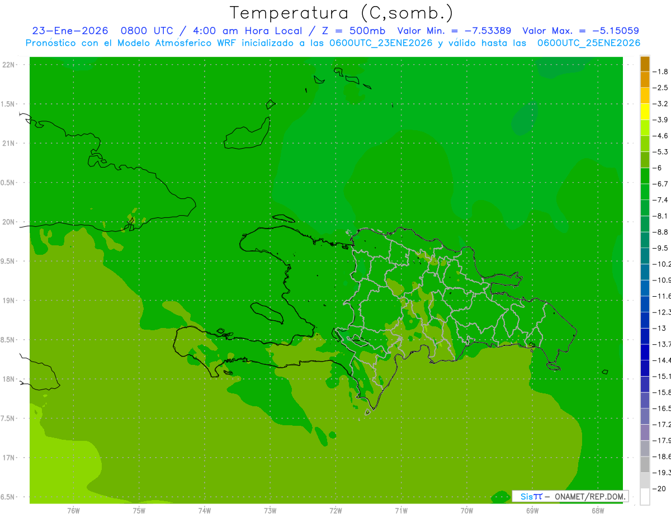This screenshot has width=671, height=518.
Task: Click the '-2.5' legend value
Action: (661, 88)
